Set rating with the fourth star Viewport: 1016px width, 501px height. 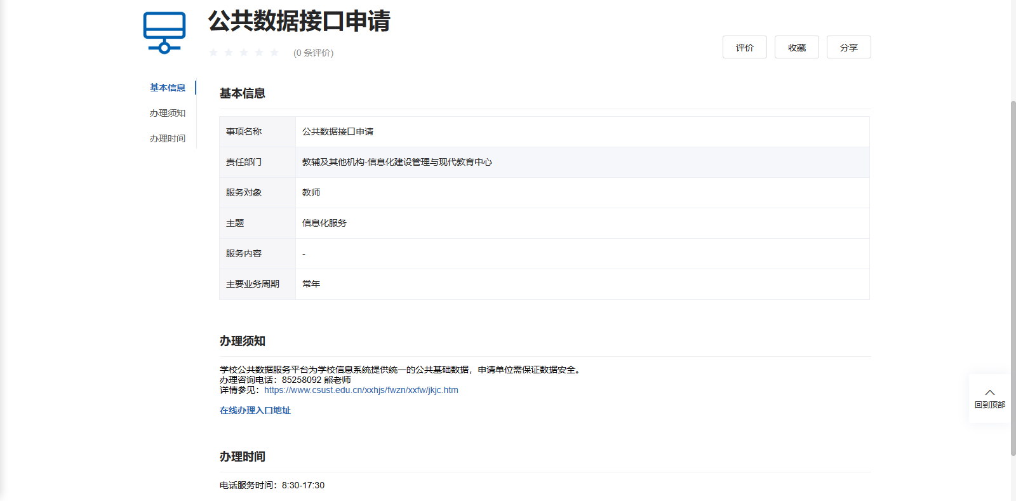click(x=259, y=53)
